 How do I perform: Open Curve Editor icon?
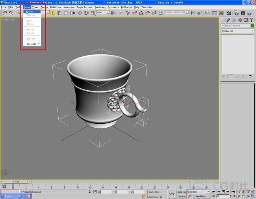(x=215, y=13)
